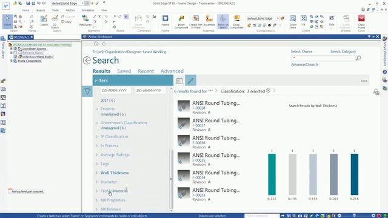Click the edit pencil icon above the results
Viewport: 388px width, 218px height.
(x=190, y=81)
